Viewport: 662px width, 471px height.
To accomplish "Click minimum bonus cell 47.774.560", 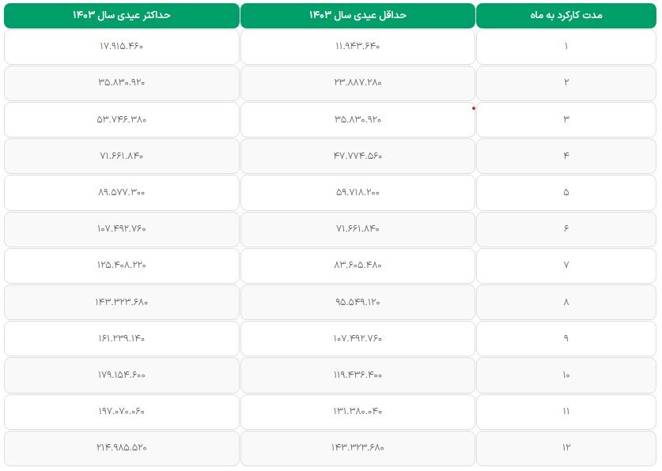I will (357, 156).
